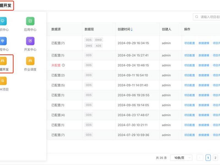Click 数据建模 for row 2024-07-30 10:21:11
The width and height of the screenshot is (220, 165).
click(204, 125)
